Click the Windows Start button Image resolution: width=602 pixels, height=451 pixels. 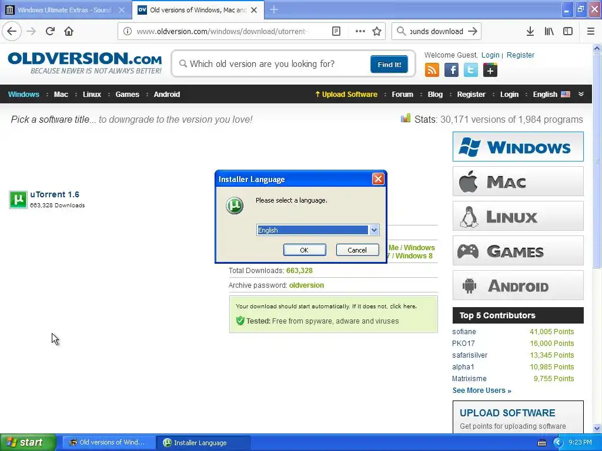click(28, 442)
